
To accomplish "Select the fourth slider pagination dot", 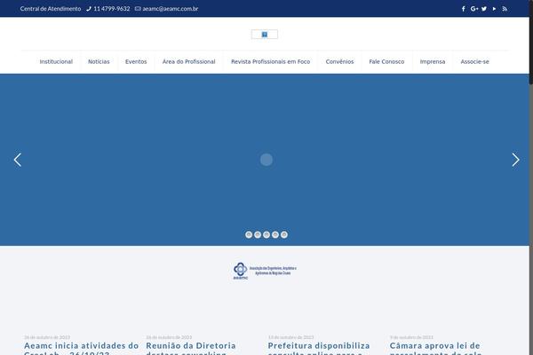I will tap(275, 234).
